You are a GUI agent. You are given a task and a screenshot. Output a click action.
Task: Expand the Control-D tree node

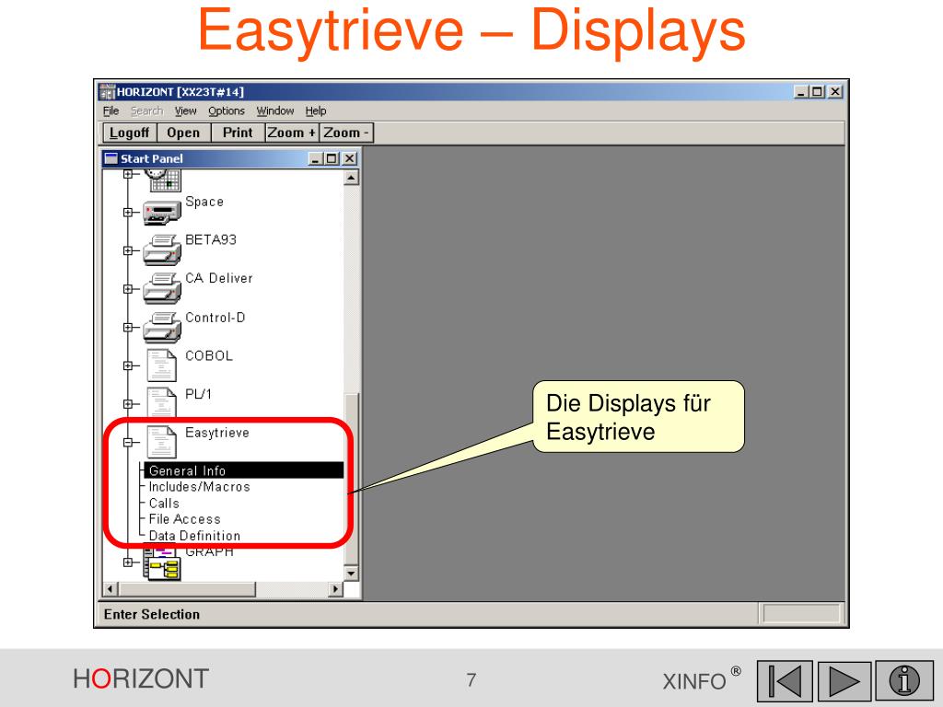tap(127, 328)
